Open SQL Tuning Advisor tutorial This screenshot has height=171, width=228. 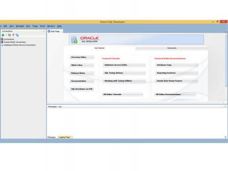pyautogui.click(x=124, y=73)
